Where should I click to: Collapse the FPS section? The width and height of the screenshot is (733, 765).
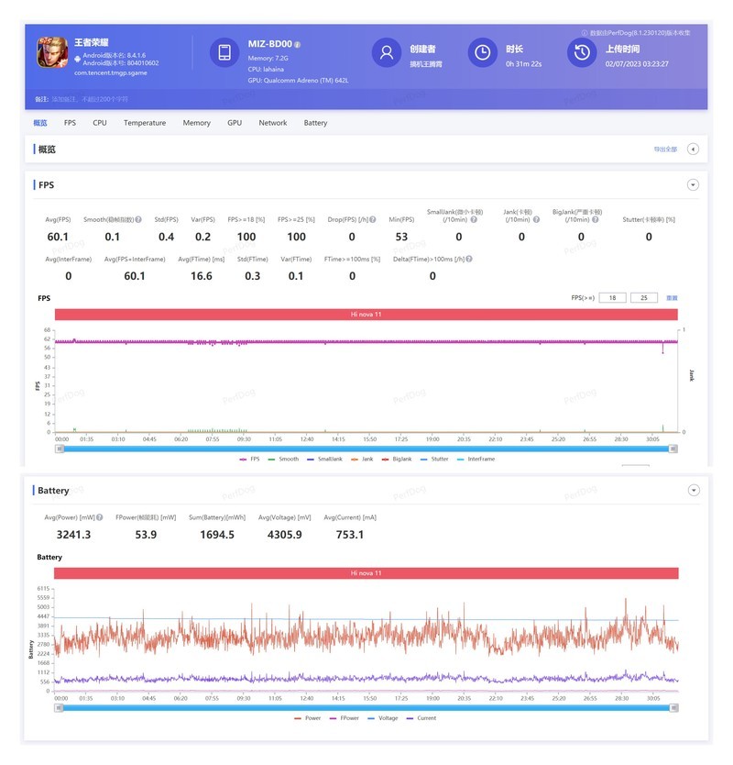coord(693,185)
